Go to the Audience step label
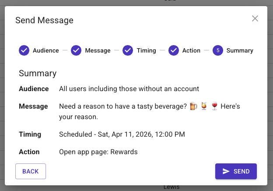Image resolution: width=273 pixels, height=191 pixels. (x=45, y=50)
